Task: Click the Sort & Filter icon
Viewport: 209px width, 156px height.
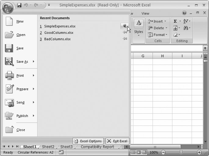Action: coord(186,21)
